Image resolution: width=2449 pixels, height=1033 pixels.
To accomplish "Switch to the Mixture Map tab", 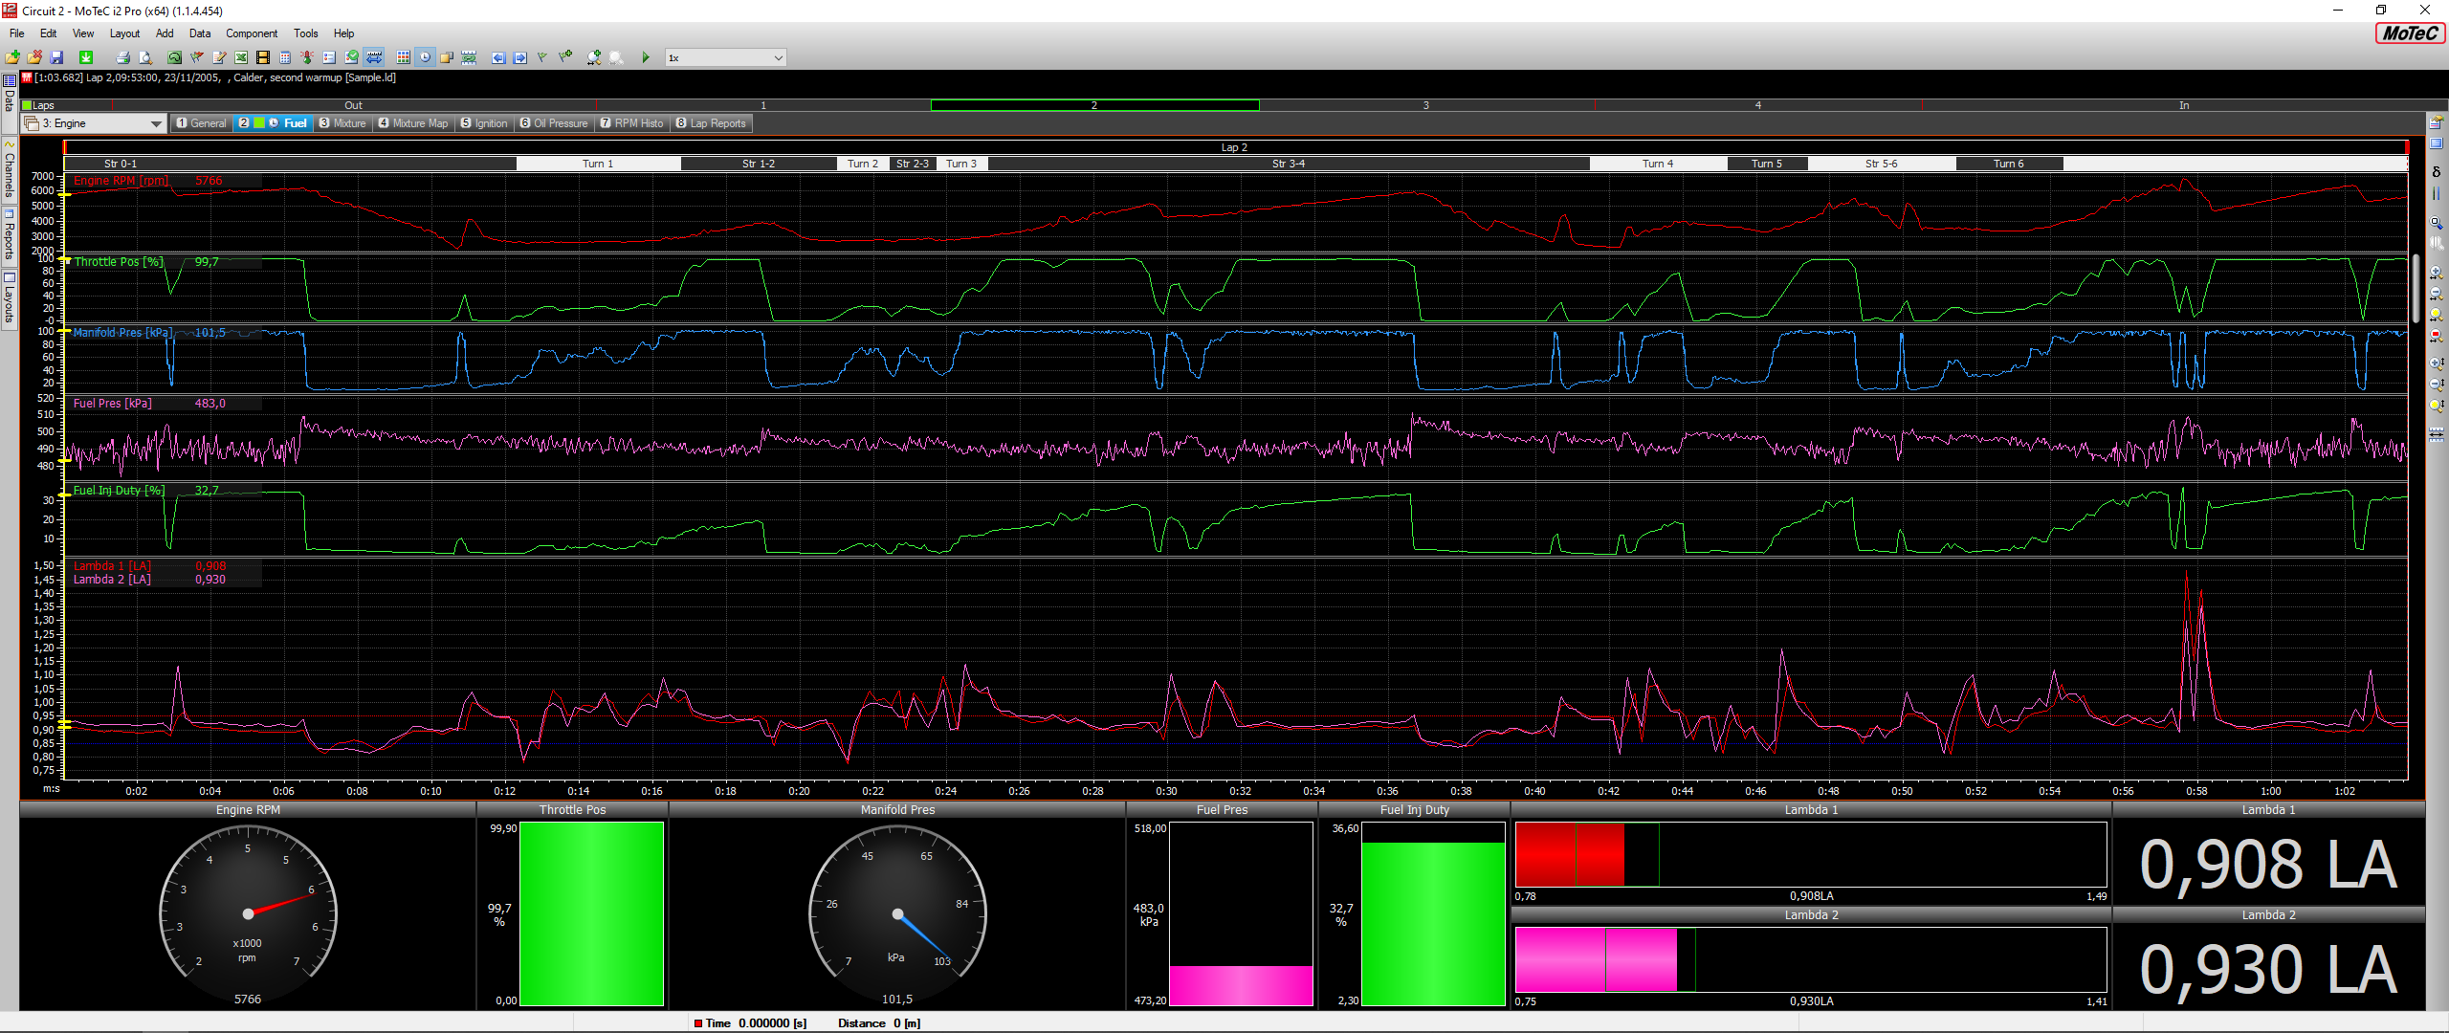I will coord(413,123).
